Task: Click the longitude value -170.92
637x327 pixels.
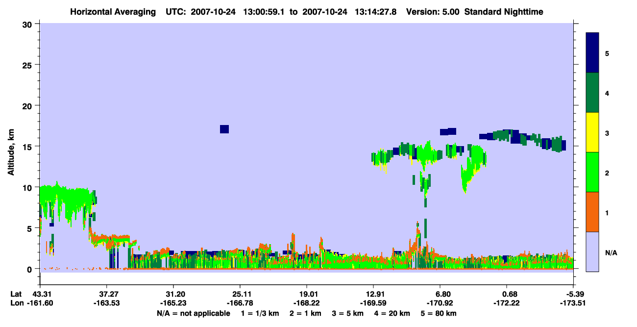Action: pyautogui.click(x=440, y=303)
